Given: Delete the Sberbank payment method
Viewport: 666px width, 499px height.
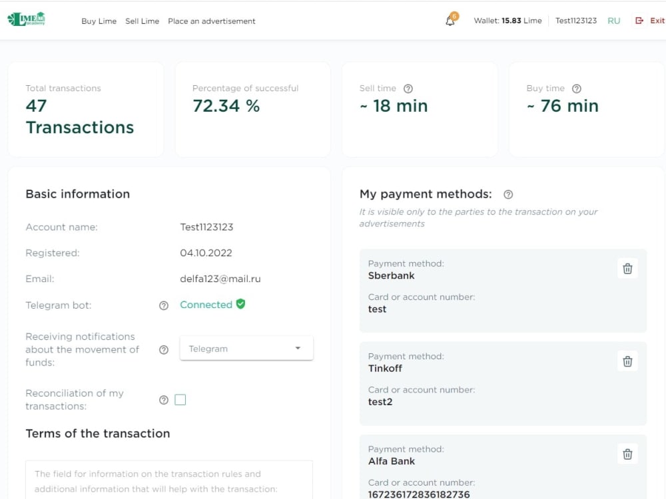Looking at the screenshot, I should click(627, 269).
